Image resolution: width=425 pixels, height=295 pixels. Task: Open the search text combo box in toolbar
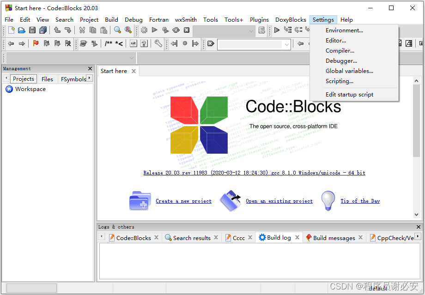coord(254,44)
